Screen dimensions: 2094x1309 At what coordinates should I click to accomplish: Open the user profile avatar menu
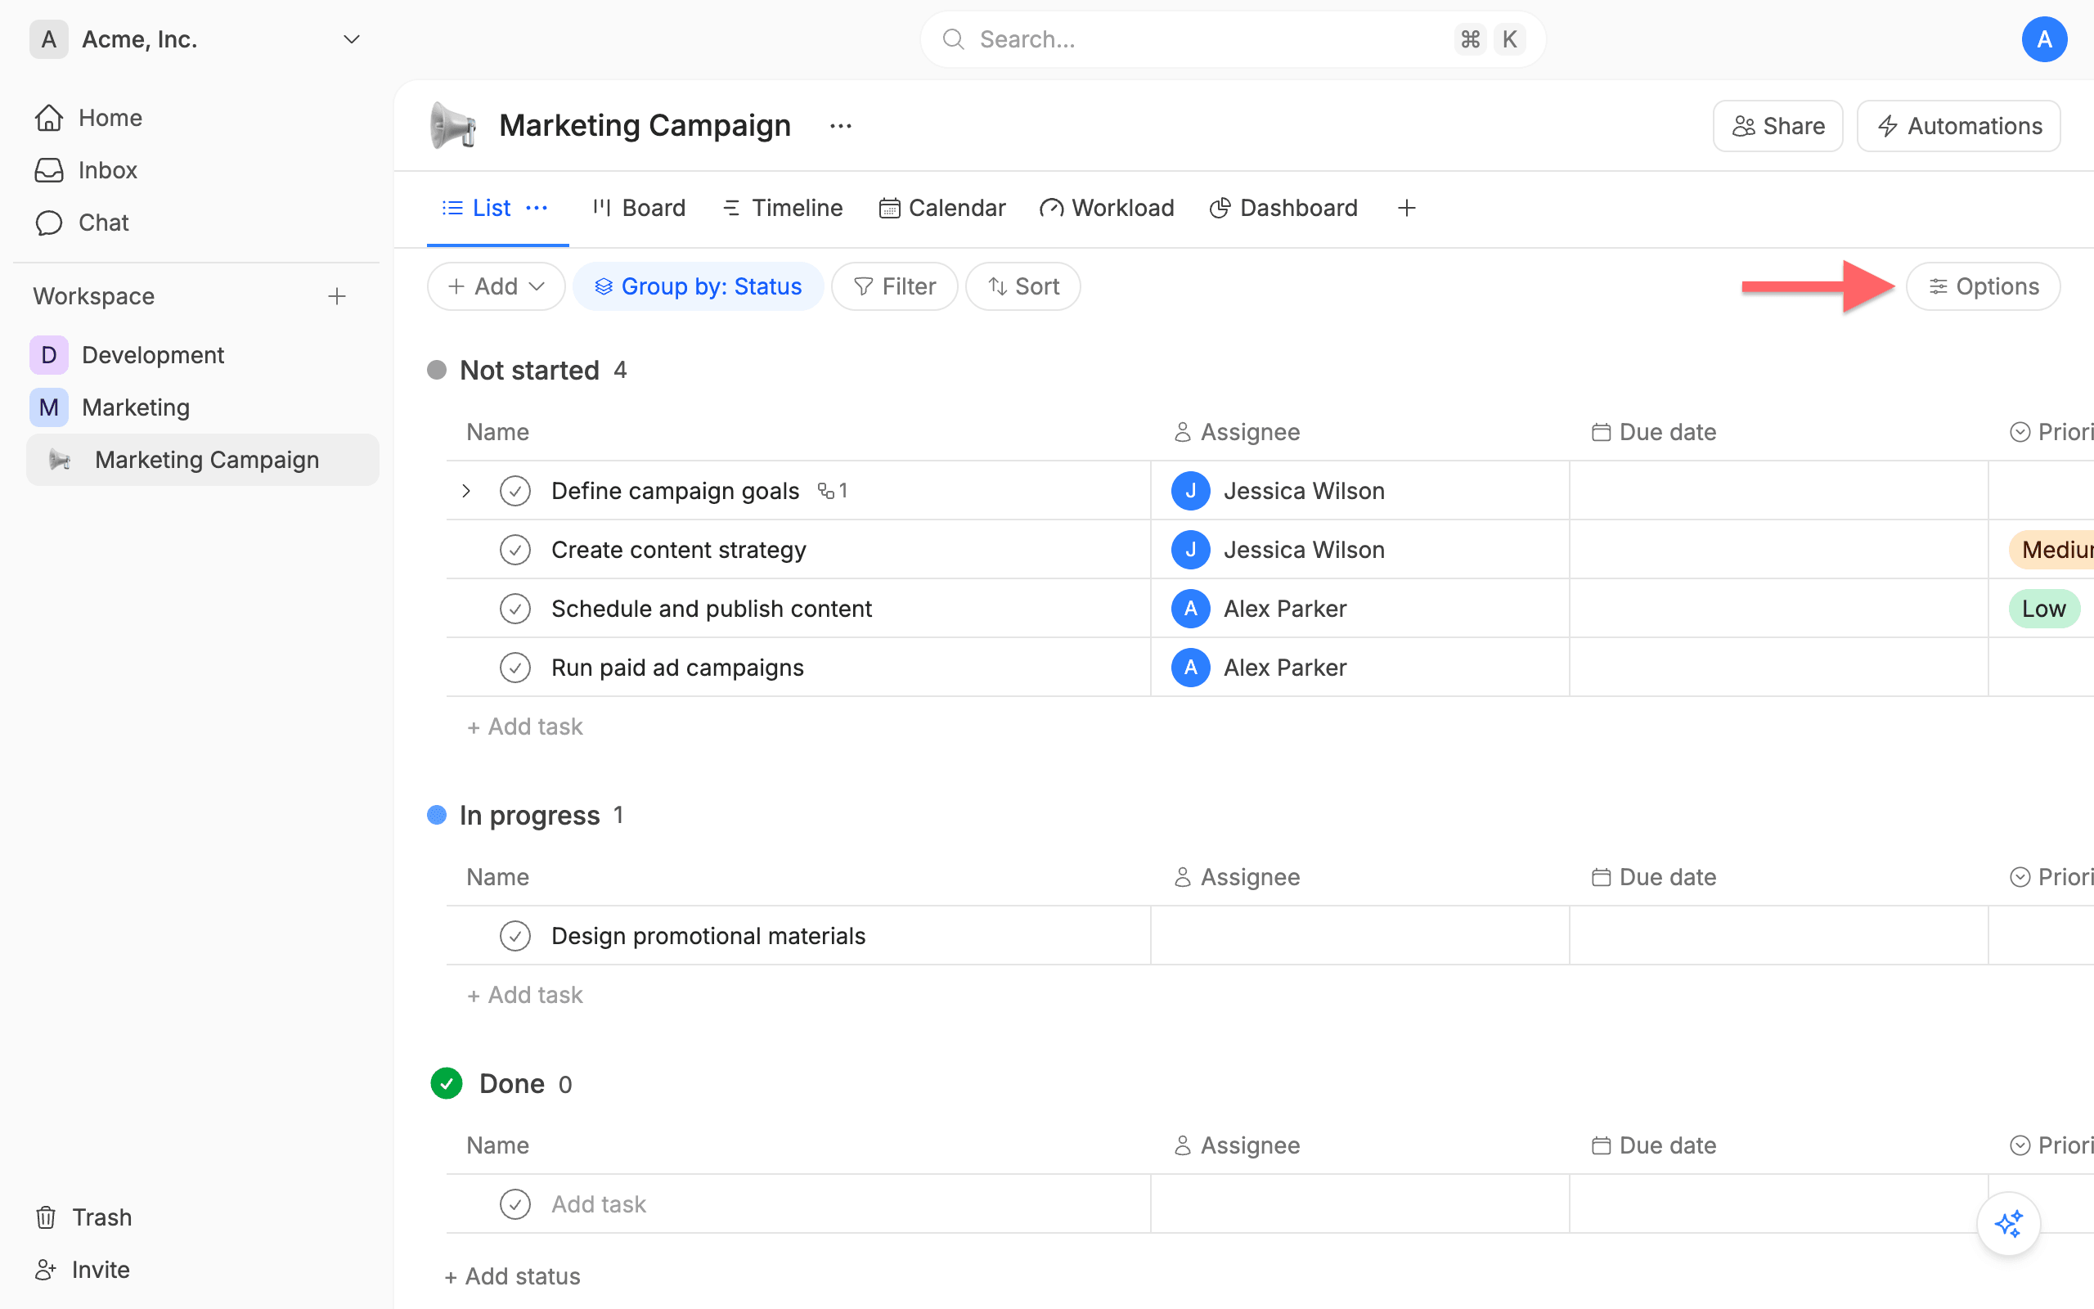2044,39
